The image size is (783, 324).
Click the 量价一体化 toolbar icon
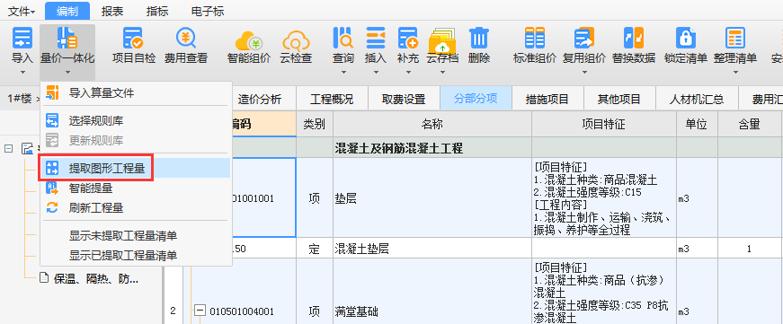[x=67, y=39]
